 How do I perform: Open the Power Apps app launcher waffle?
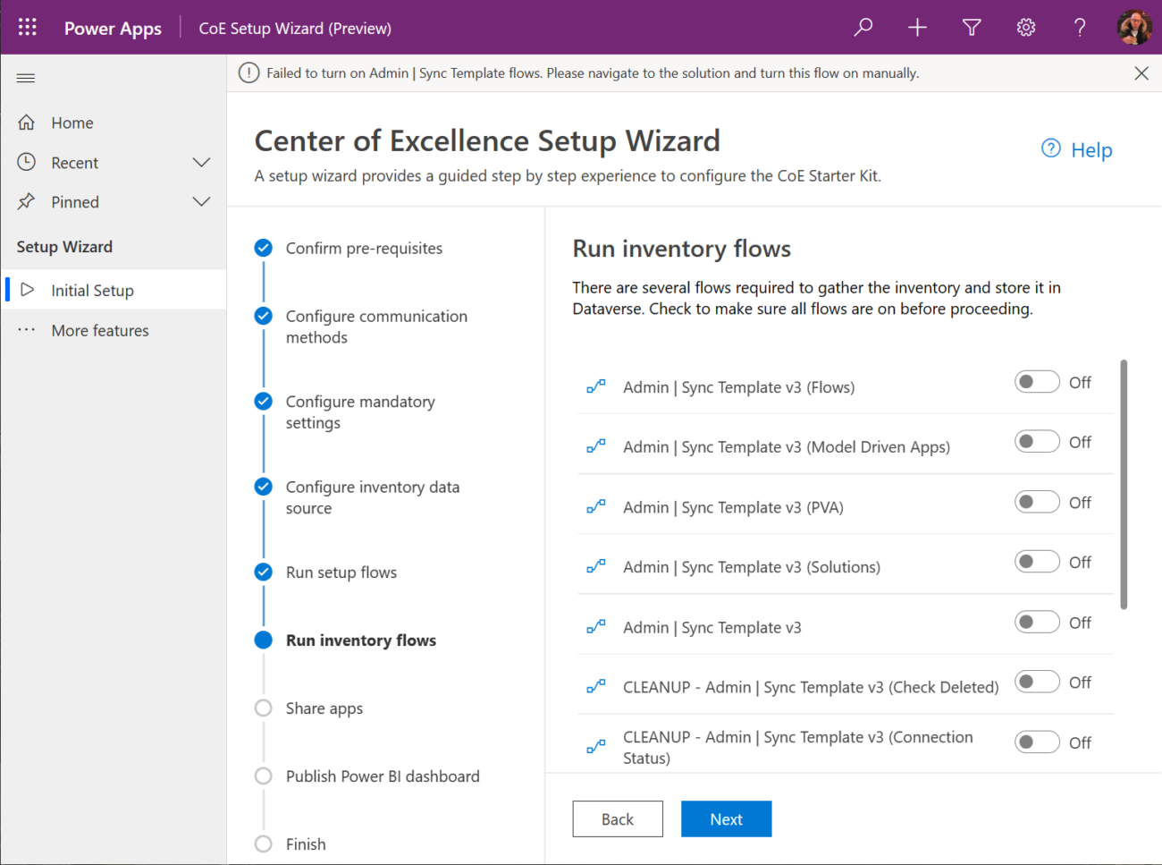(27, 27)
